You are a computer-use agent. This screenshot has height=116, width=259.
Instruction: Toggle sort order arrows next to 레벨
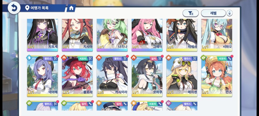tap(229, 13)
